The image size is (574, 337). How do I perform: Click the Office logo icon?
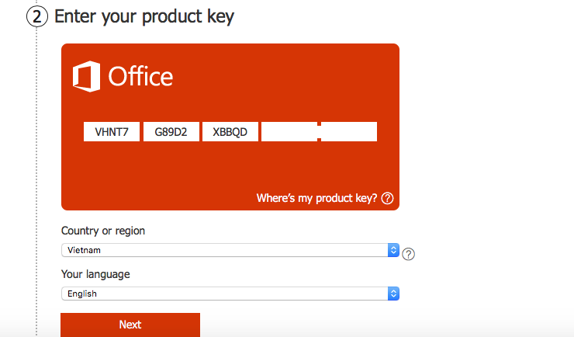tap(86, 76)
